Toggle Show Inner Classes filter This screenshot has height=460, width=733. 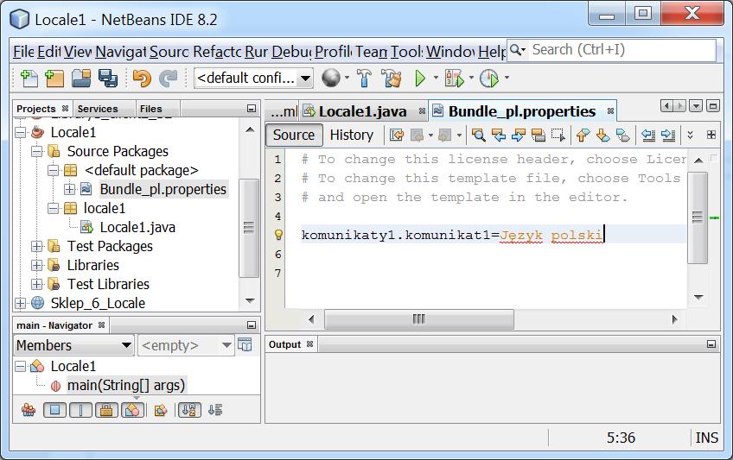click(x=133, y=410)
